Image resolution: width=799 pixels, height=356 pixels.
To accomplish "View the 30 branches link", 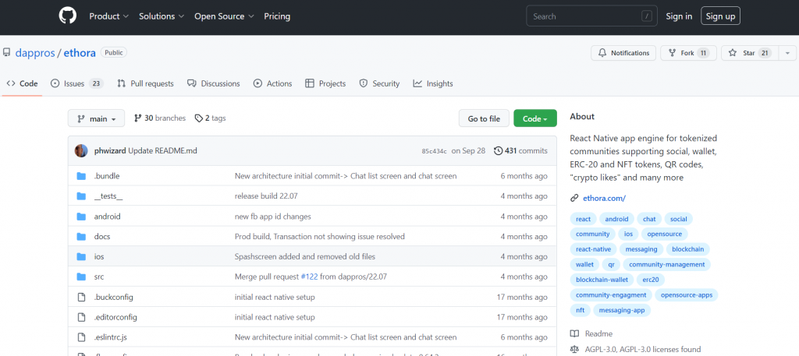I will [x=159, y=118].
